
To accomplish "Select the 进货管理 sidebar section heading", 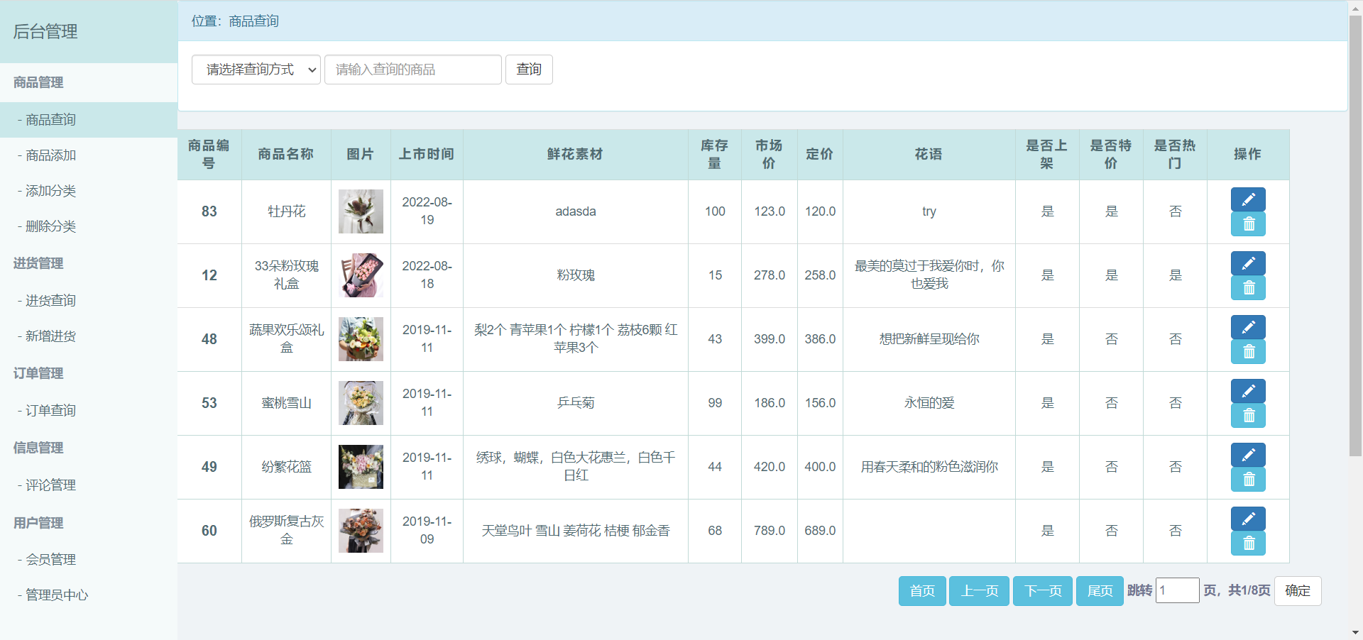I will pos(38,263).
